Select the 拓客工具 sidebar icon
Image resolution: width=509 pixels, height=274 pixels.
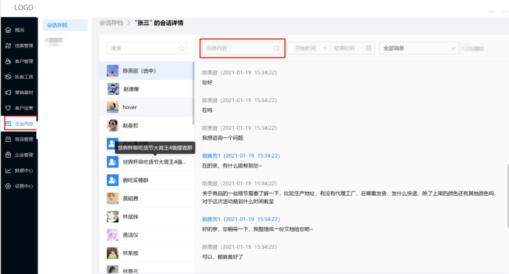click(8, 77)
